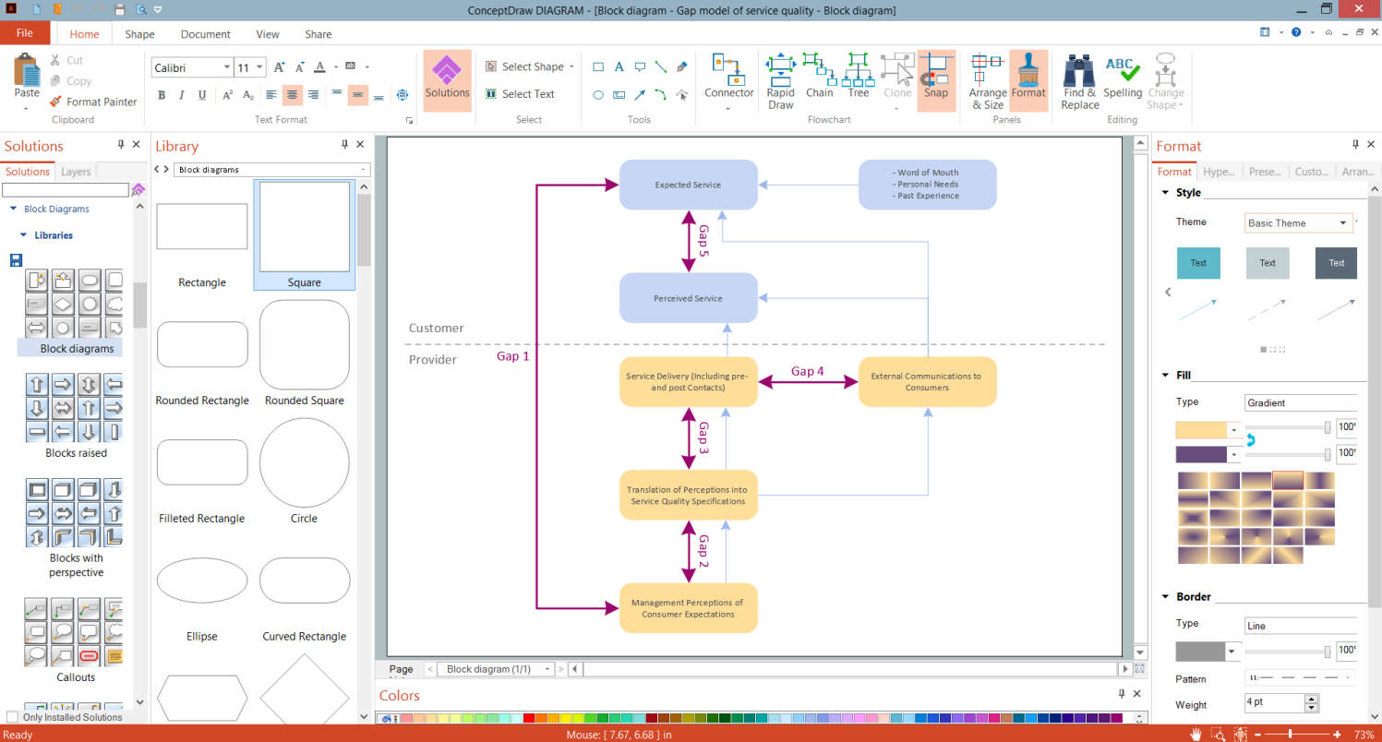1382x742 pixels.
Task: Open the Theme dropdown in Format panel
Action: click(x=1345, y=222)
